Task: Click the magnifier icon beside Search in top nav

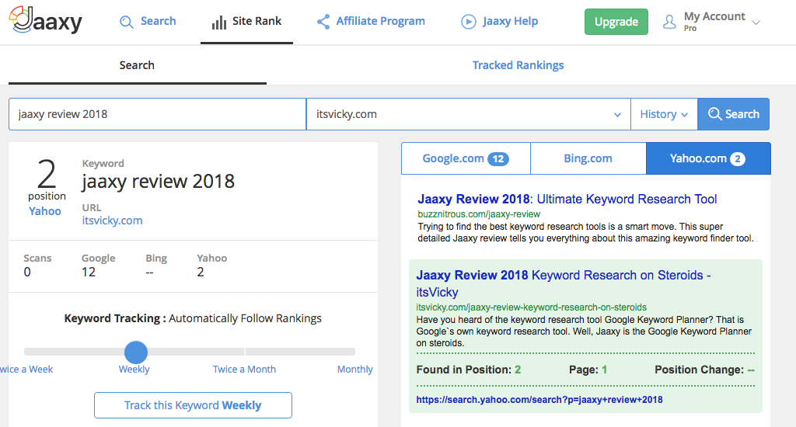Action: (127, 22)
